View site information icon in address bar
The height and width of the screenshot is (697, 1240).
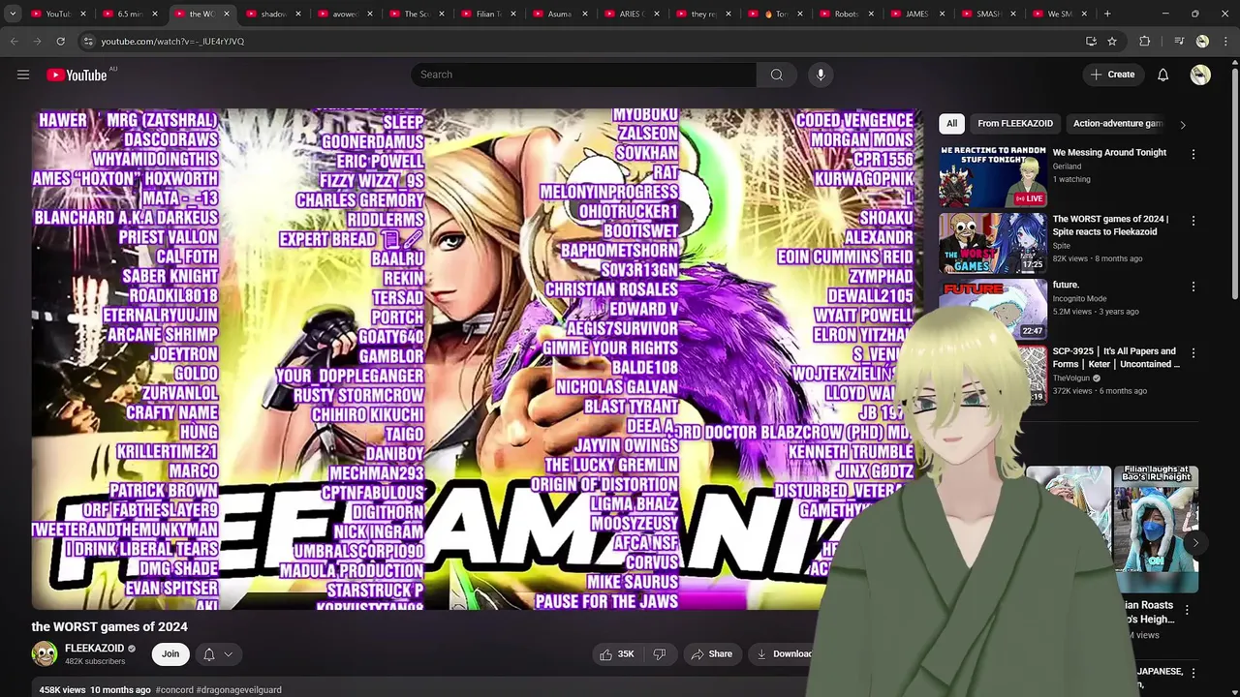coord(87,41)
